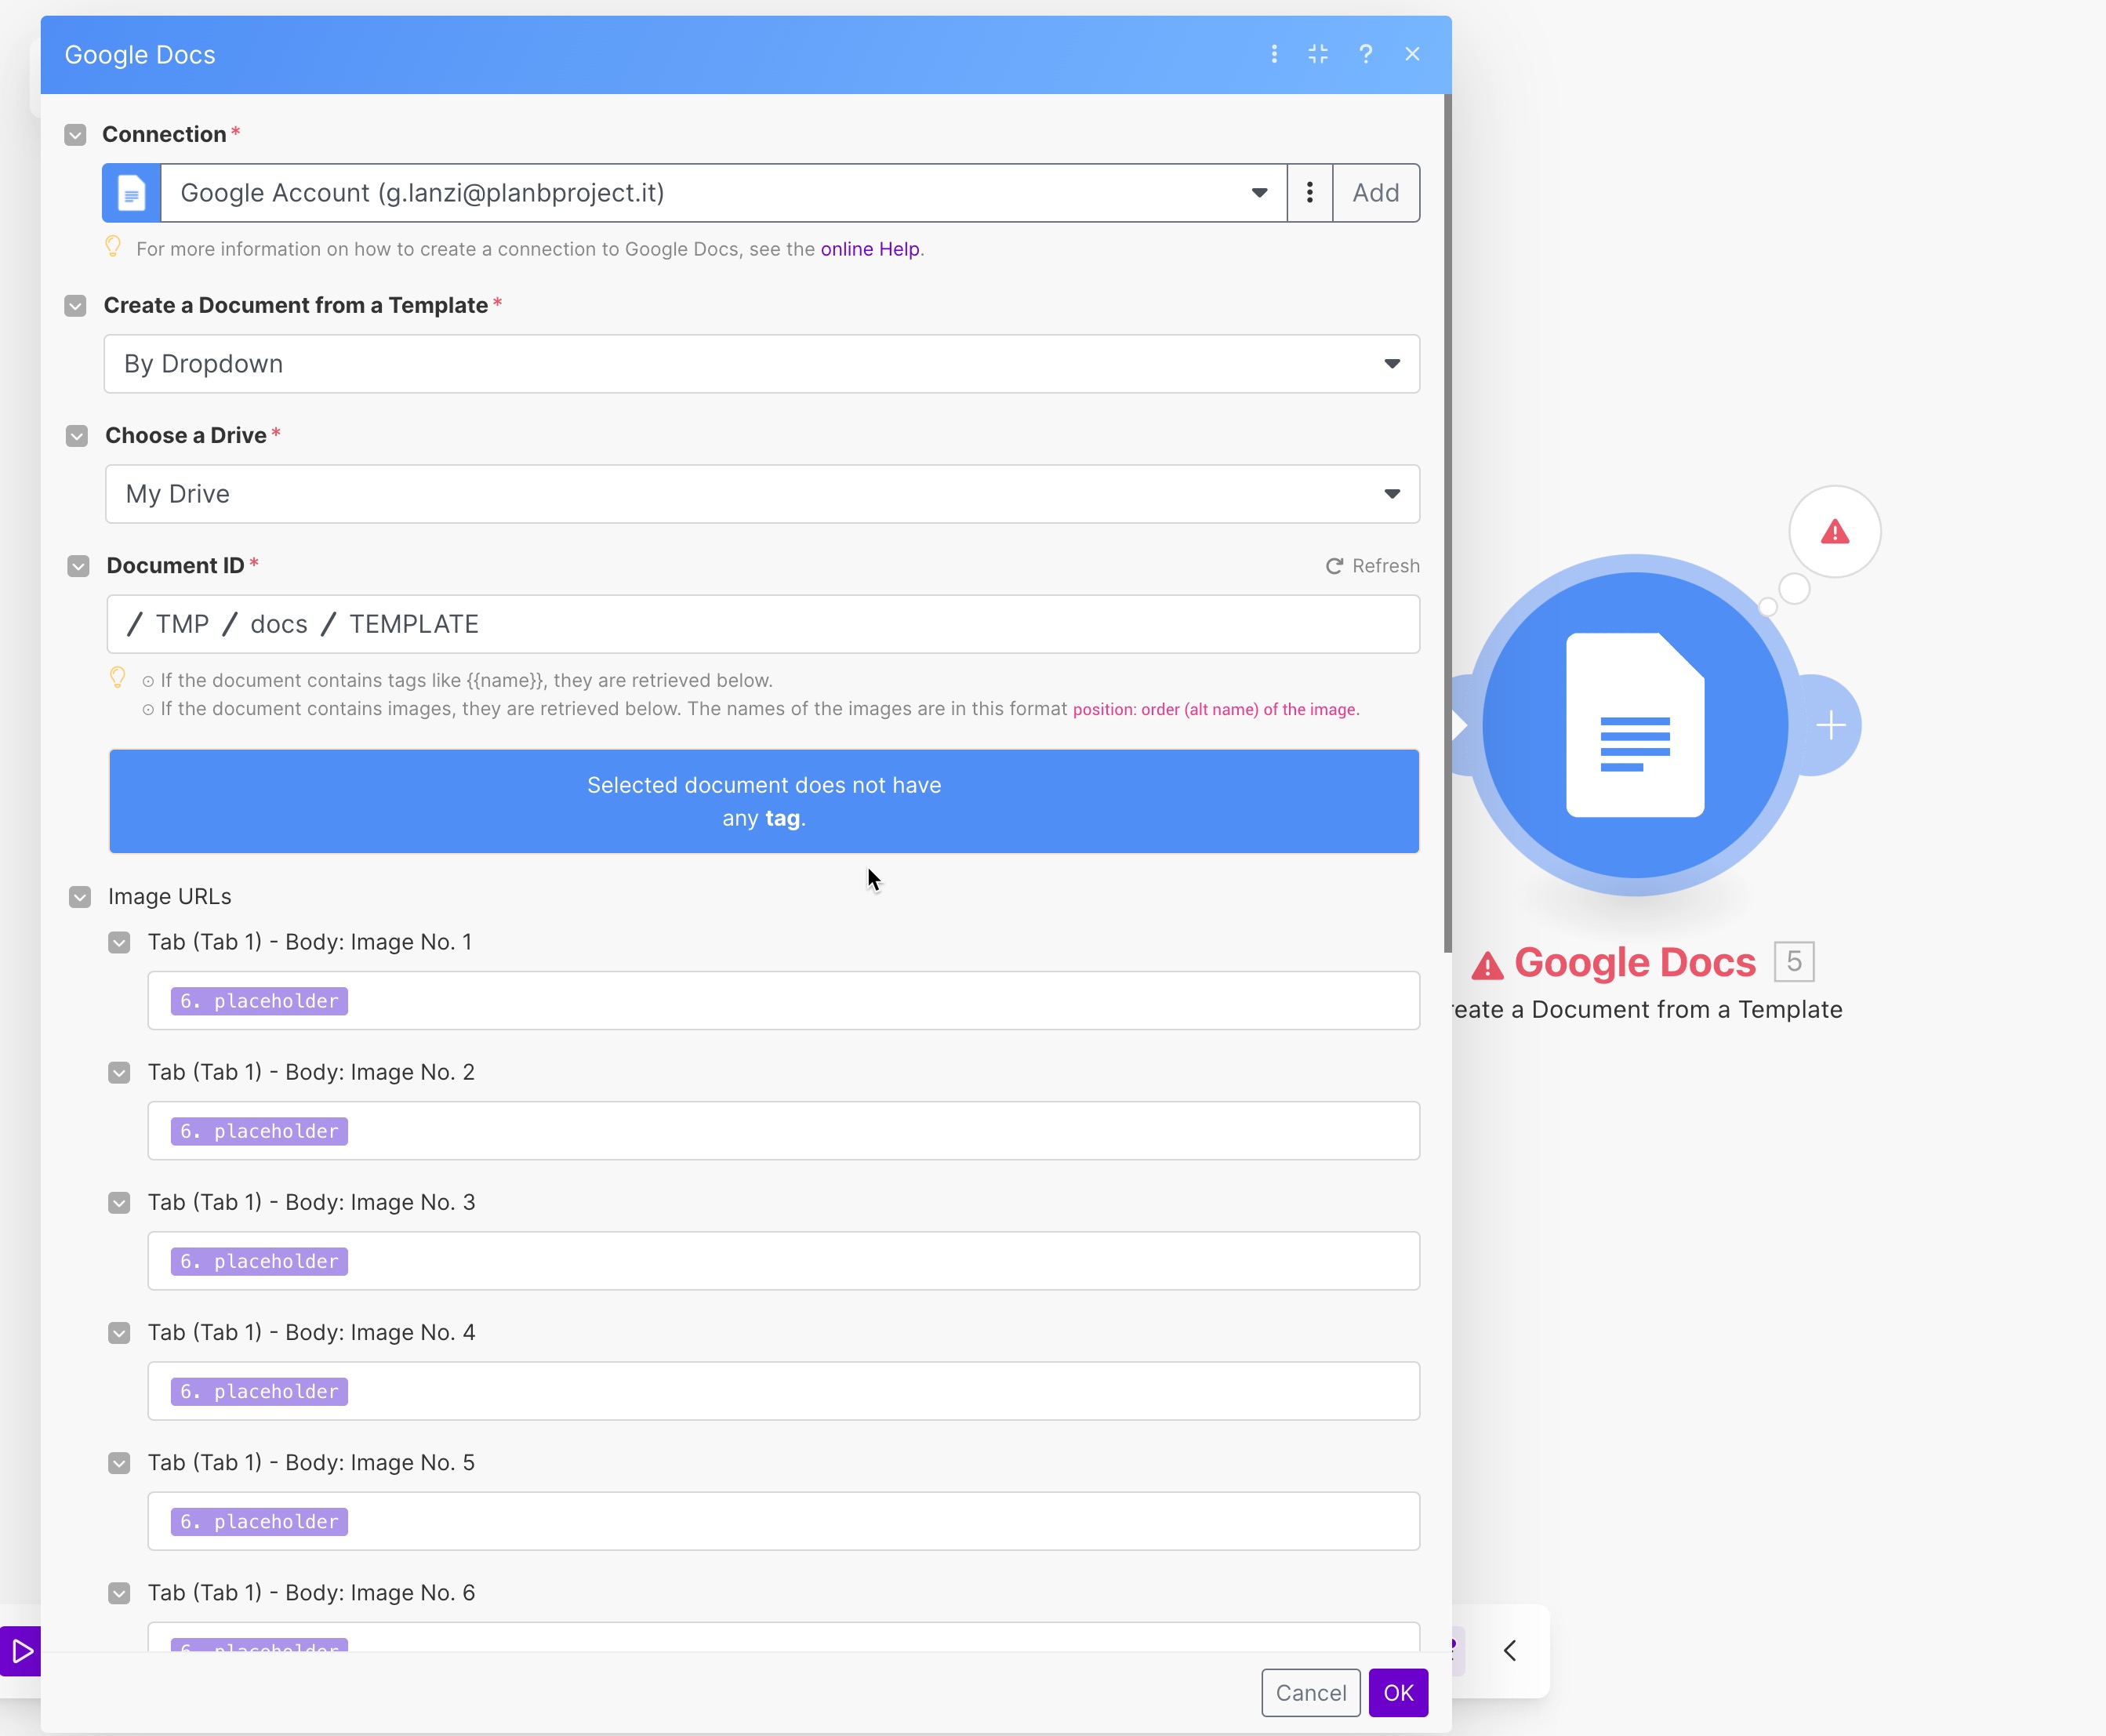The image size is (2106, 1736).
Task: Click the collapse dialog size icon
Action: [x=1318, y=54]
